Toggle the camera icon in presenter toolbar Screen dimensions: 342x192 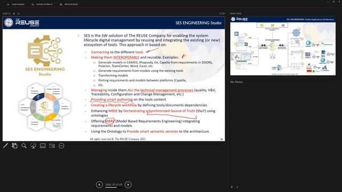pos(52,146)
